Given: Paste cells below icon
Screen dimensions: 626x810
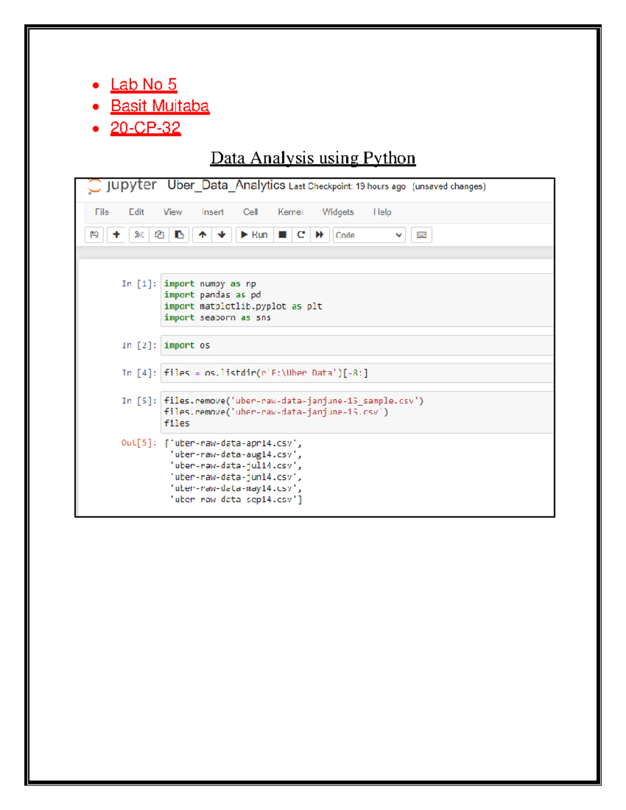Looking at the screenshot, I should coord(179,235).
